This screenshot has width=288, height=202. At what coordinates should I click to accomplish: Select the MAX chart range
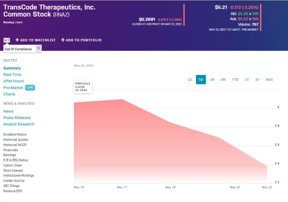(269, 79)
